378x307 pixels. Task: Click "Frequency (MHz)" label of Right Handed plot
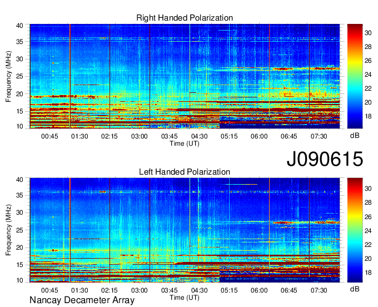pyautogui.click(x=8, y=76)
